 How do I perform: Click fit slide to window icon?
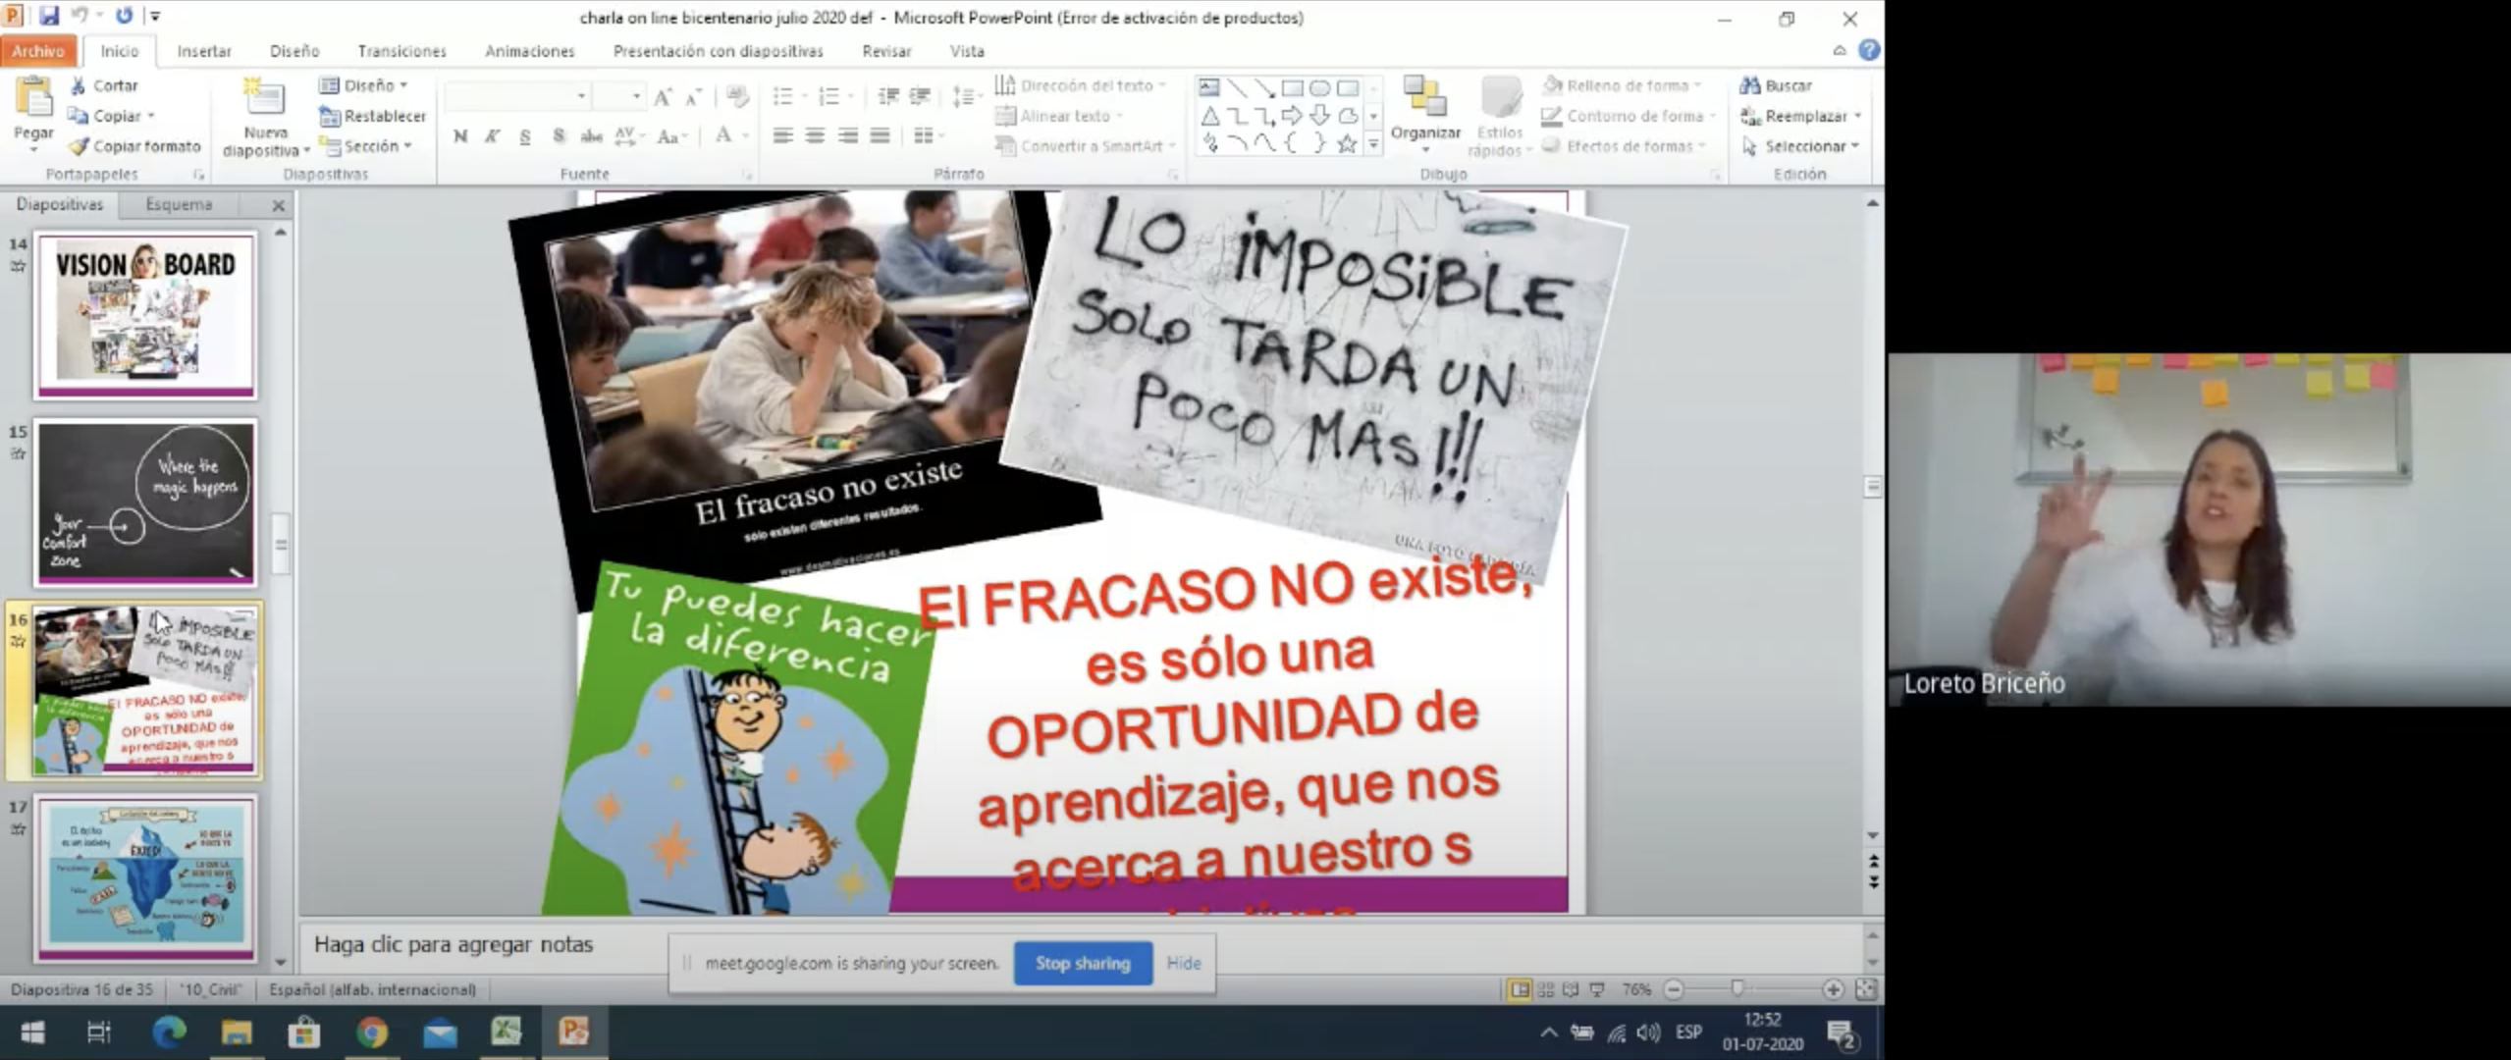tap(1866, 989)
